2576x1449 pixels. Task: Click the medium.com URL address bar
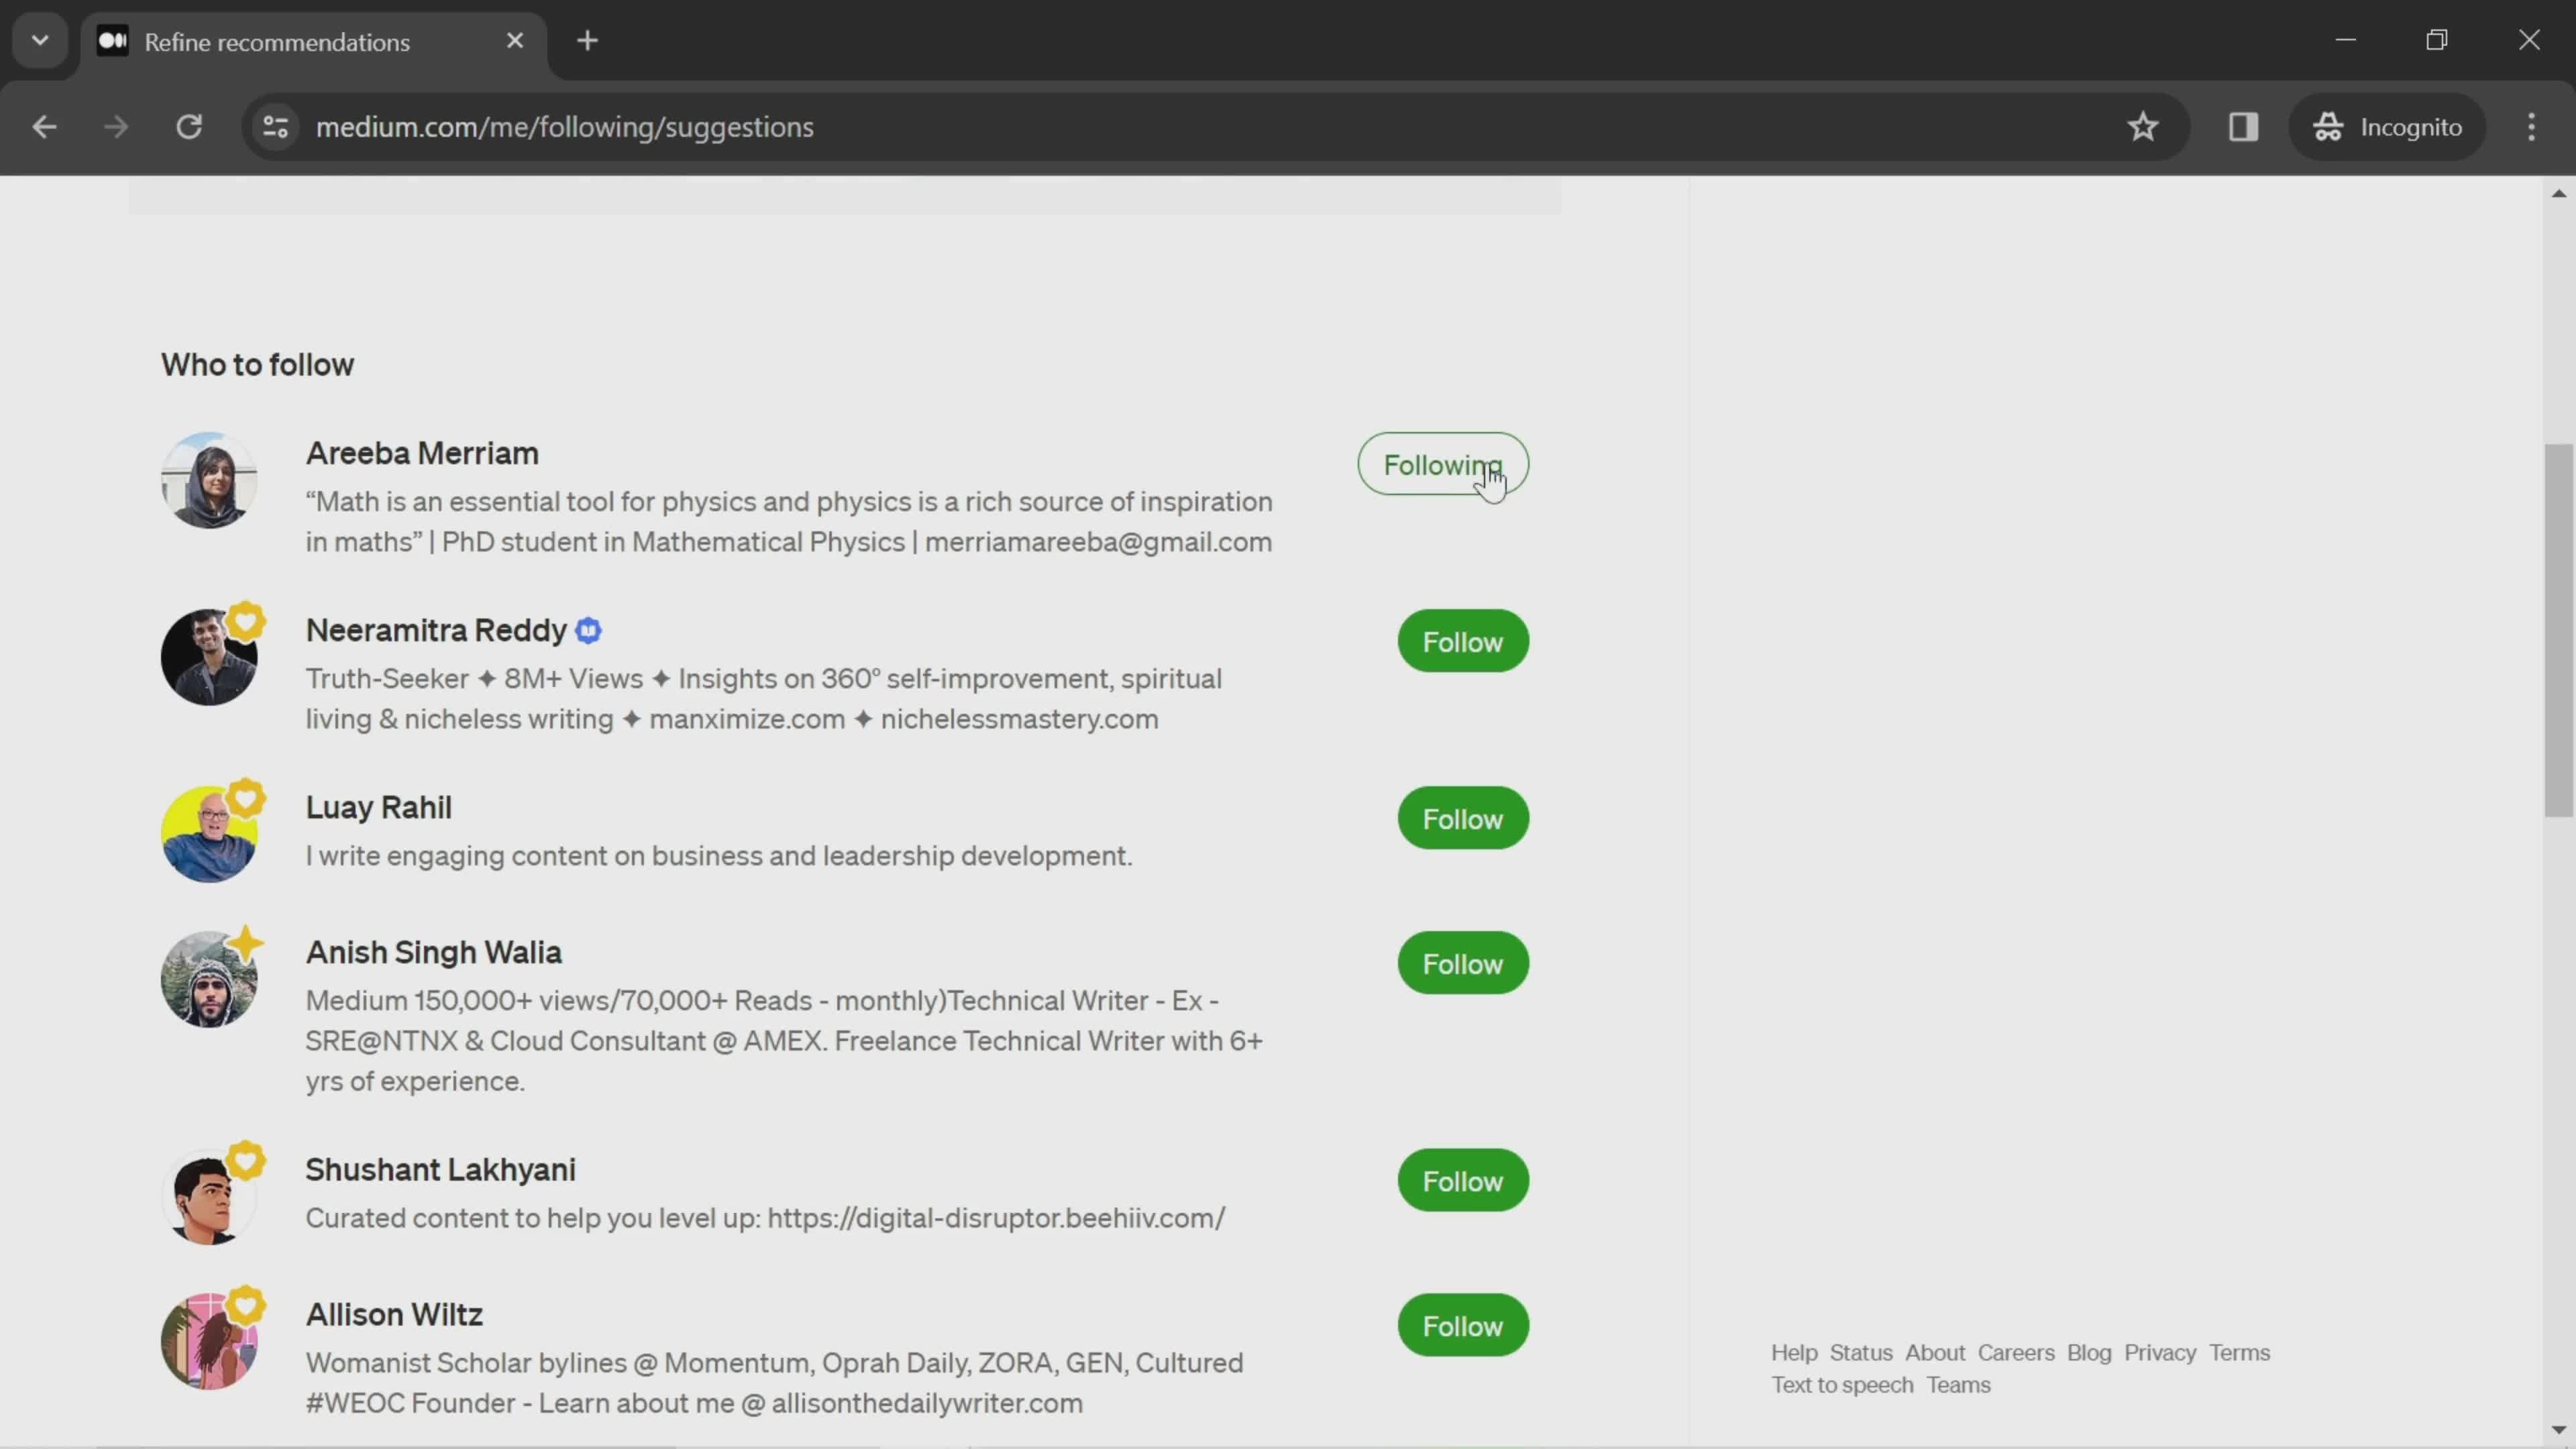tap(564, 125)
